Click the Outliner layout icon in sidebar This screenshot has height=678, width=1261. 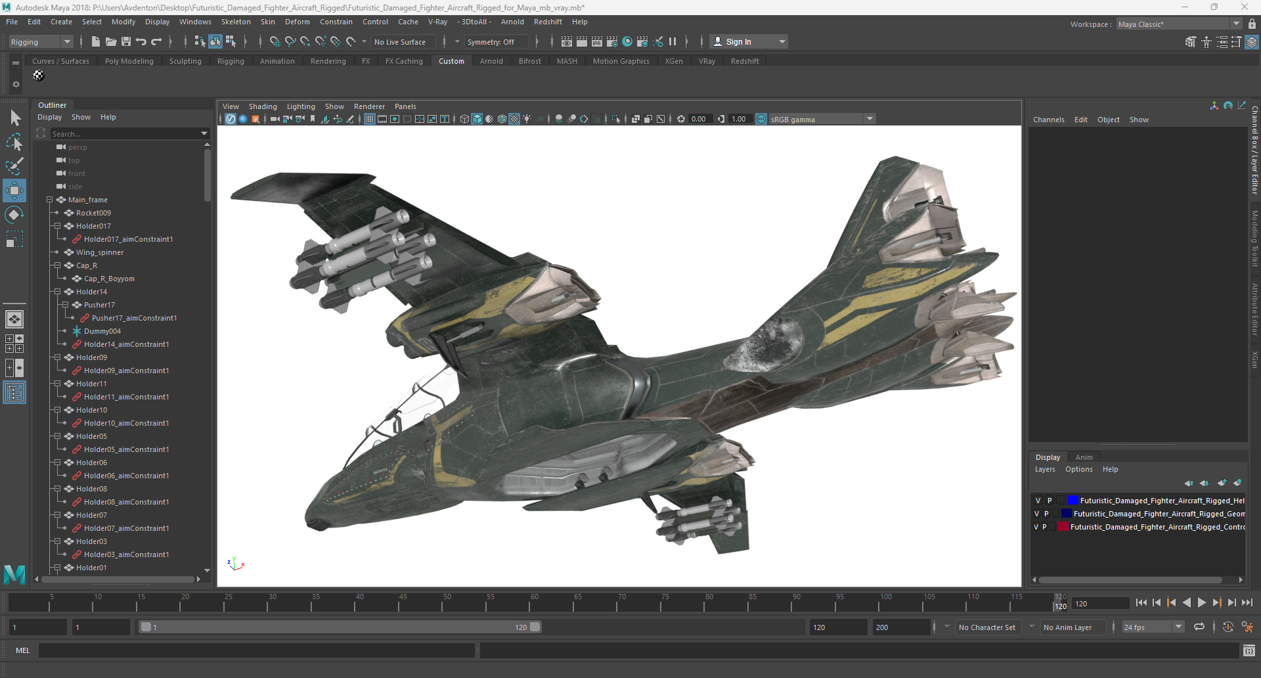14,393
